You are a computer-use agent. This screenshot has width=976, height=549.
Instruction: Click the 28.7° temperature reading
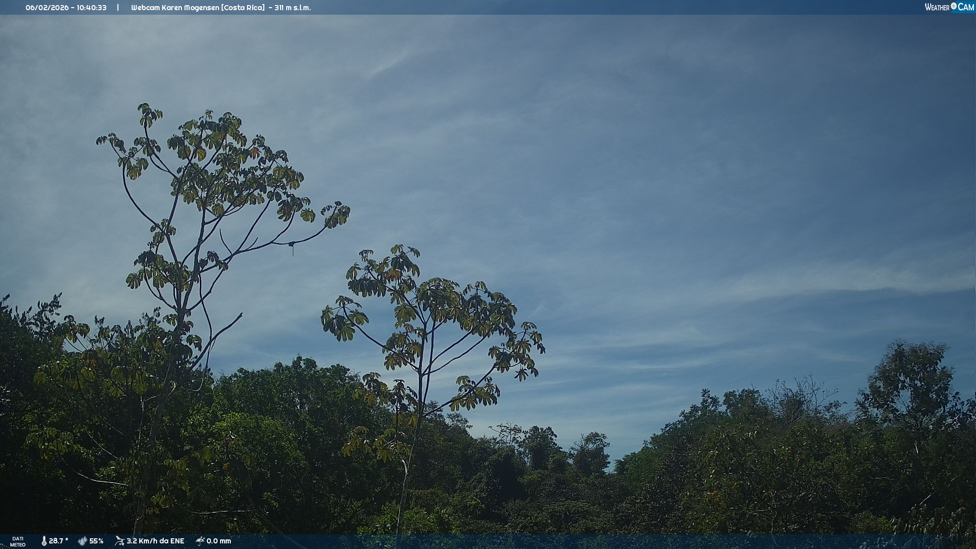click(x=58, y=541)
